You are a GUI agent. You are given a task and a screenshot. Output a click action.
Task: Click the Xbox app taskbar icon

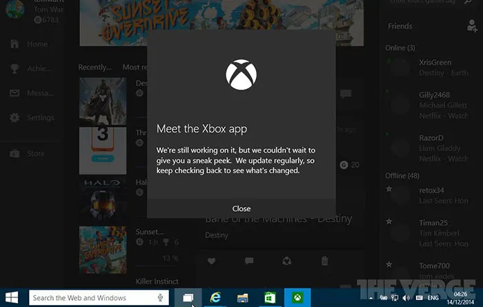[x=297, y=298]
